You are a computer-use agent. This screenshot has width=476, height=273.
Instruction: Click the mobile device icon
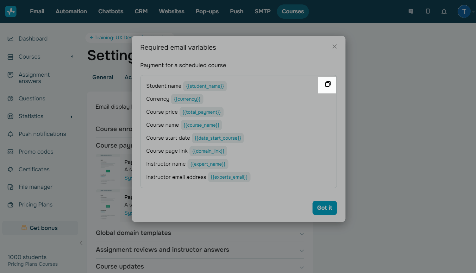coord(428,11)
